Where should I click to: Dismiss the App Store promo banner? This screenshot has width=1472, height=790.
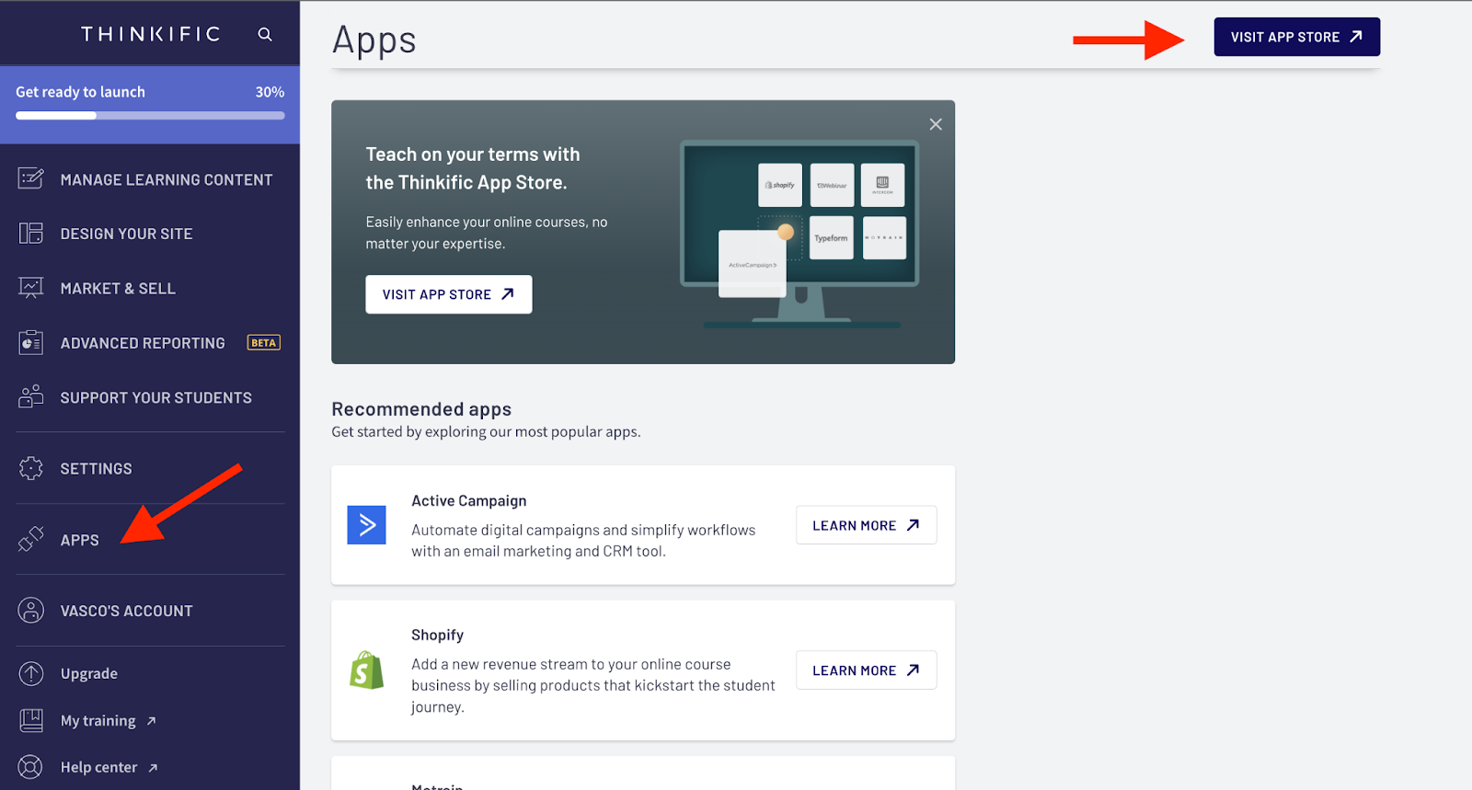coord(936,124)
